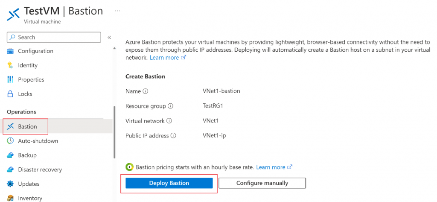Click the TestVM | Bastion page title

pyautogui.click(x=63, y=11)
